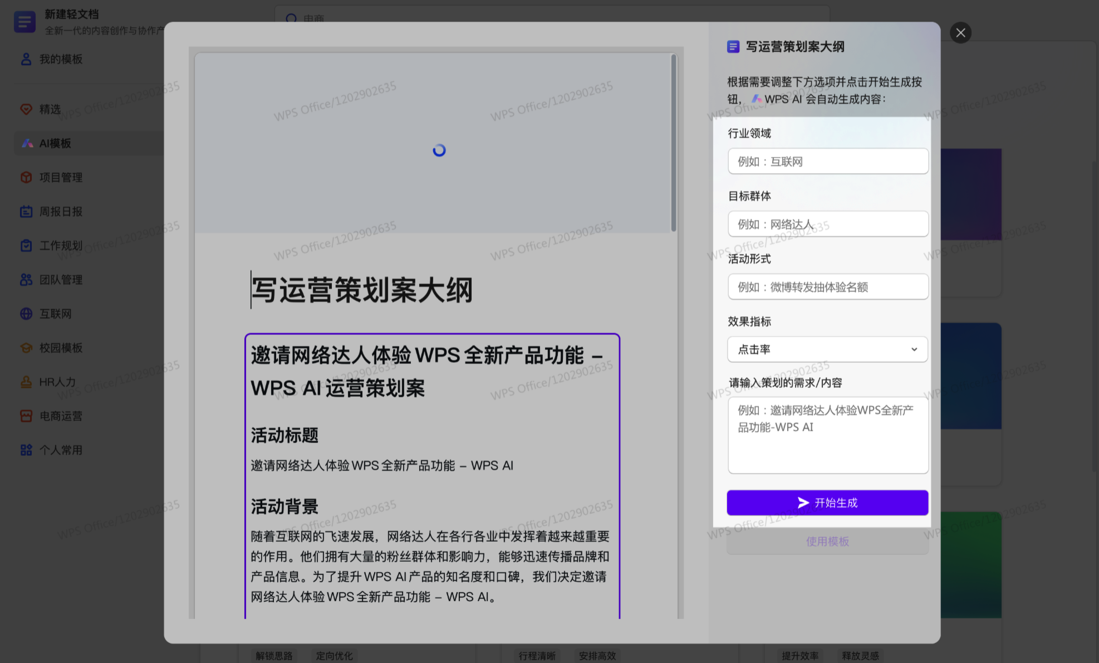
Task: Click the 团队管理 people icon
Action: click(x=26, y=280)
